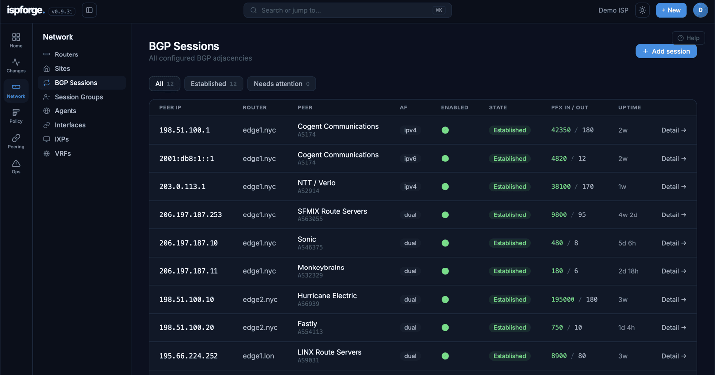
Task: Toggle the enabled dot for Hurricane Electric
Action: tap(445, 300)
